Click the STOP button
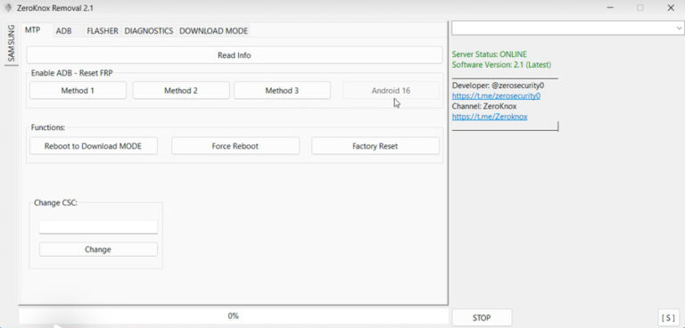 [482, 317]
